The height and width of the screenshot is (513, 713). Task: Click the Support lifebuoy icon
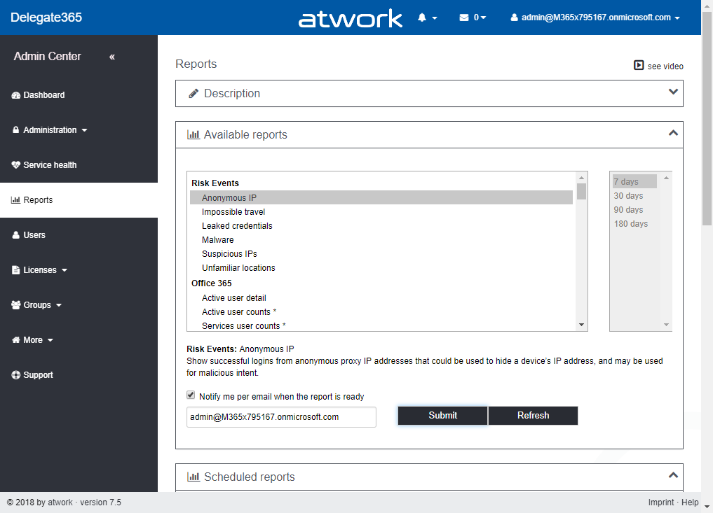point(16,375)
